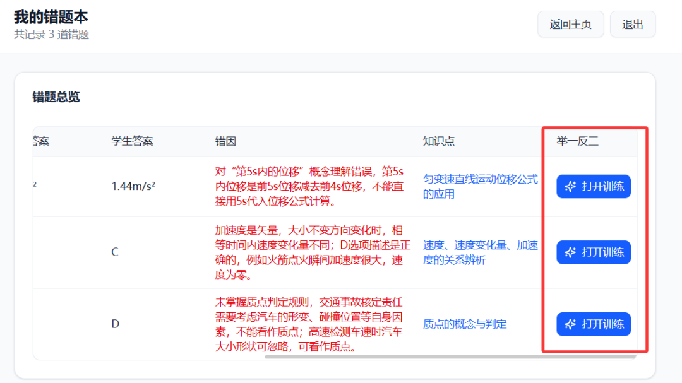The image size is (682, 383).
Task: Open training for the 加速度 mistake row
Action: 594,252
